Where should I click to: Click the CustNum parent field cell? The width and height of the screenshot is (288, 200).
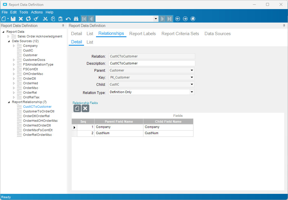pyautogui.click(x=119, y=133)
